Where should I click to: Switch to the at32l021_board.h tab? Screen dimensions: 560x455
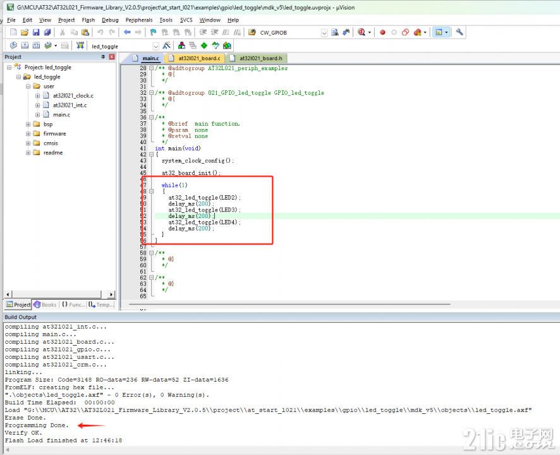pos(257,58)
